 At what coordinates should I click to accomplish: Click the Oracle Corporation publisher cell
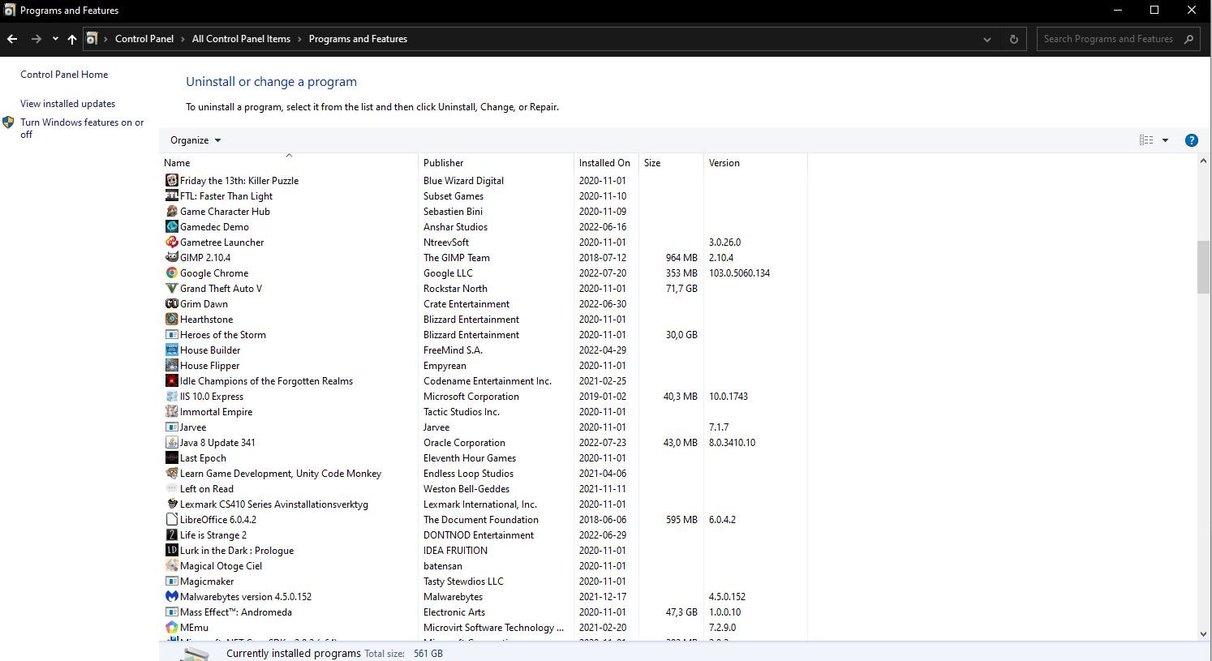click(x=464, y=442)
